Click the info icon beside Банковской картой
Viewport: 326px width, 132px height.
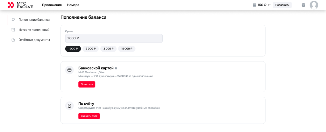(x=116, y=68)
